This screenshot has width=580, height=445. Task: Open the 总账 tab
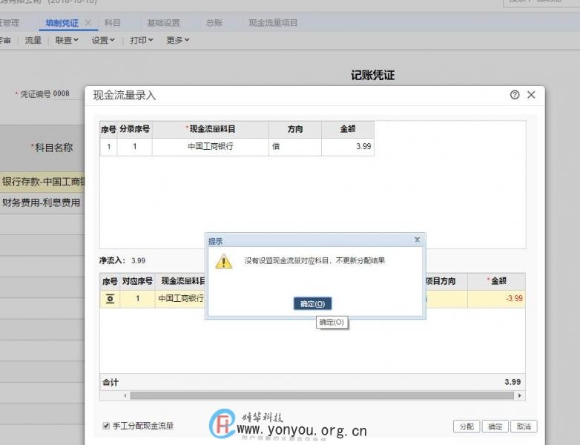point(214,23)
